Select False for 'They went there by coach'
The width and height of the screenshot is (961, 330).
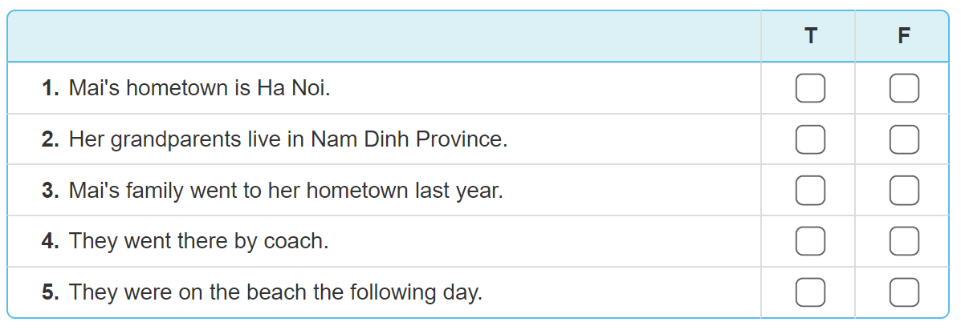coord(904,241)
